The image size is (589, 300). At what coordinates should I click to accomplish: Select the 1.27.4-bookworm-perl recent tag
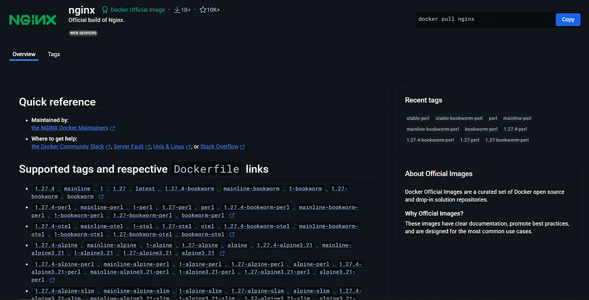[x=430, y=140]
